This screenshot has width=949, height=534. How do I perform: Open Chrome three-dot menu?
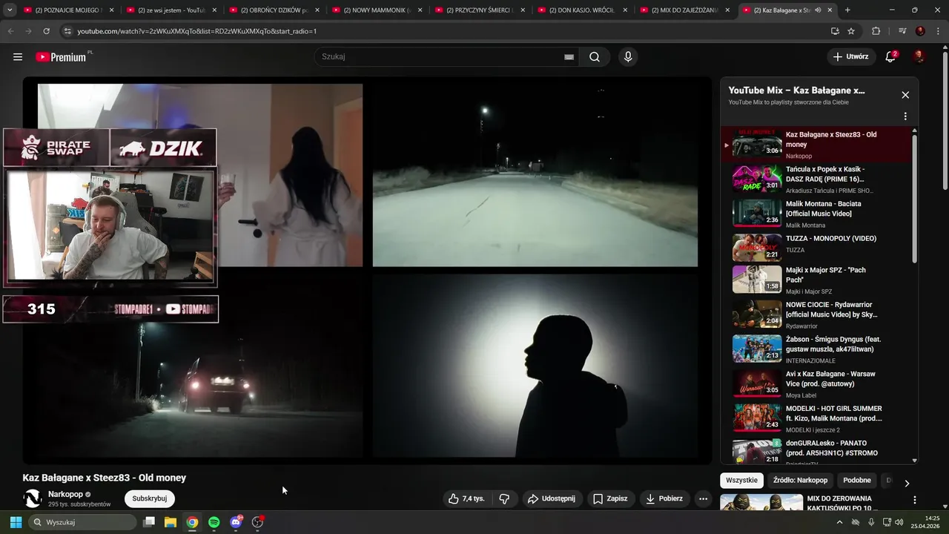(939, 31)
